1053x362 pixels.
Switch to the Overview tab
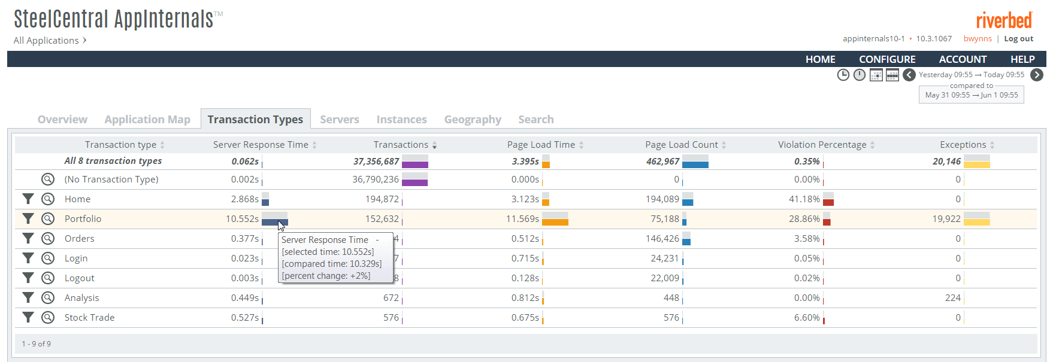point(62,119)
